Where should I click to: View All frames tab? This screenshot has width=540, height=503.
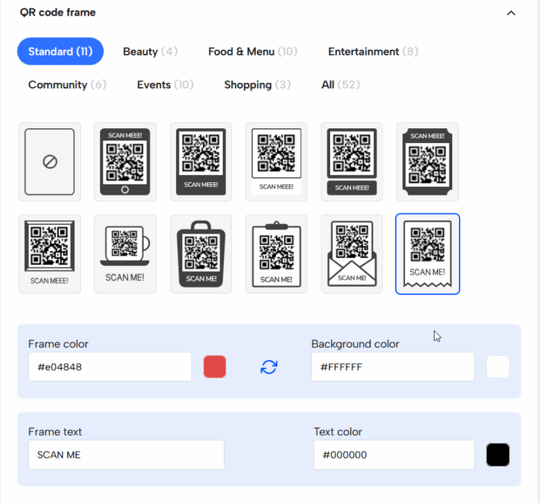point(340,84)
